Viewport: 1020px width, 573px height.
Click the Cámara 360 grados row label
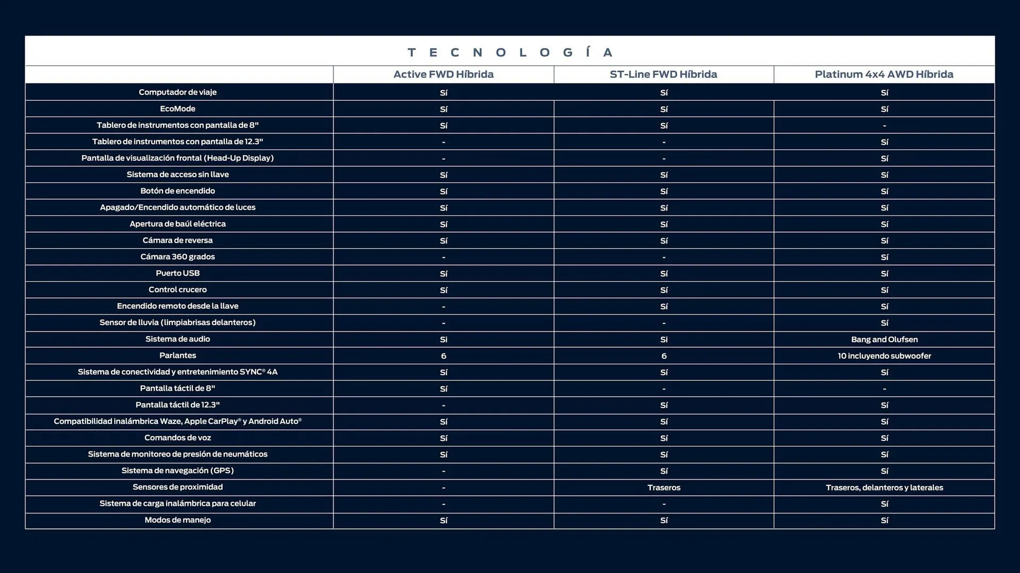click(177, 257)
